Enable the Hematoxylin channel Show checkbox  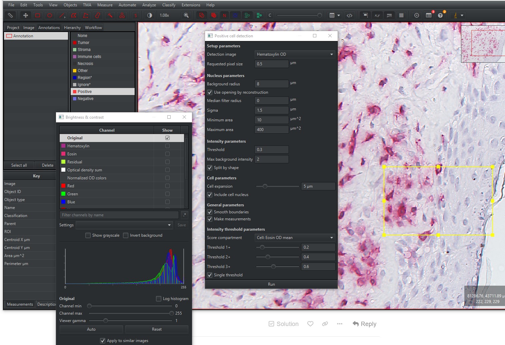167,146
